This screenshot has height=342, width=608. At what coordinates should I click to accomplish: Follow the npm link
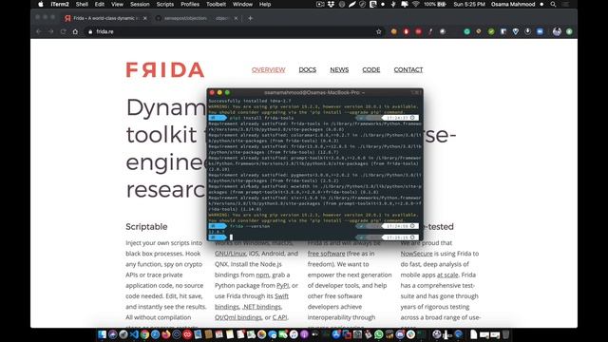click(x=262, y=275)
